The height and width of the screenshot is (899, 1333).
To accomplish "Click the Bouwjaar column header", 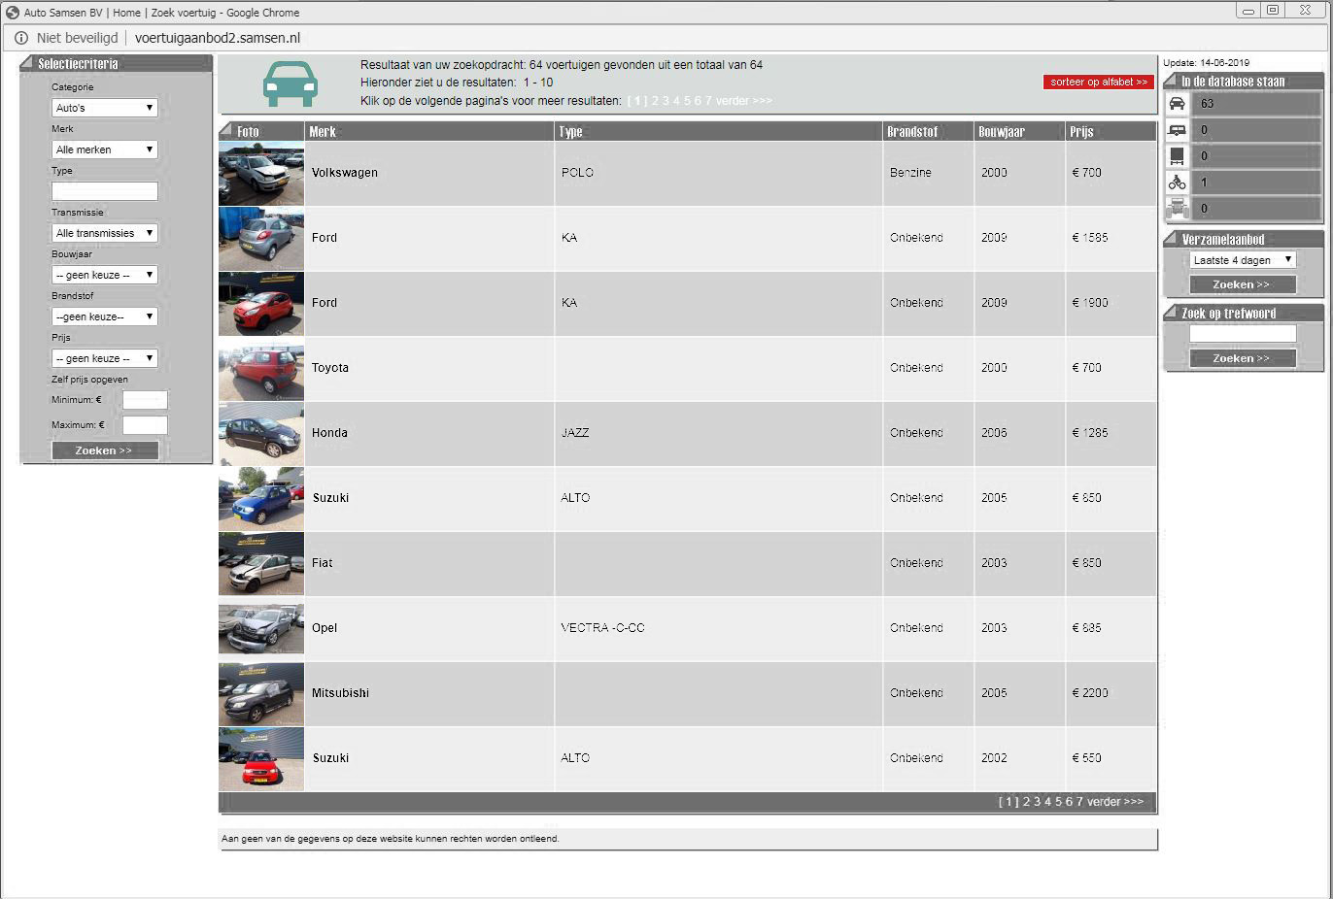I will [x=1019, y=132].
